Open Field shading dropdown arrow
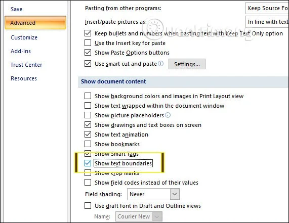 pyautogui.click(x=175, y=194)
